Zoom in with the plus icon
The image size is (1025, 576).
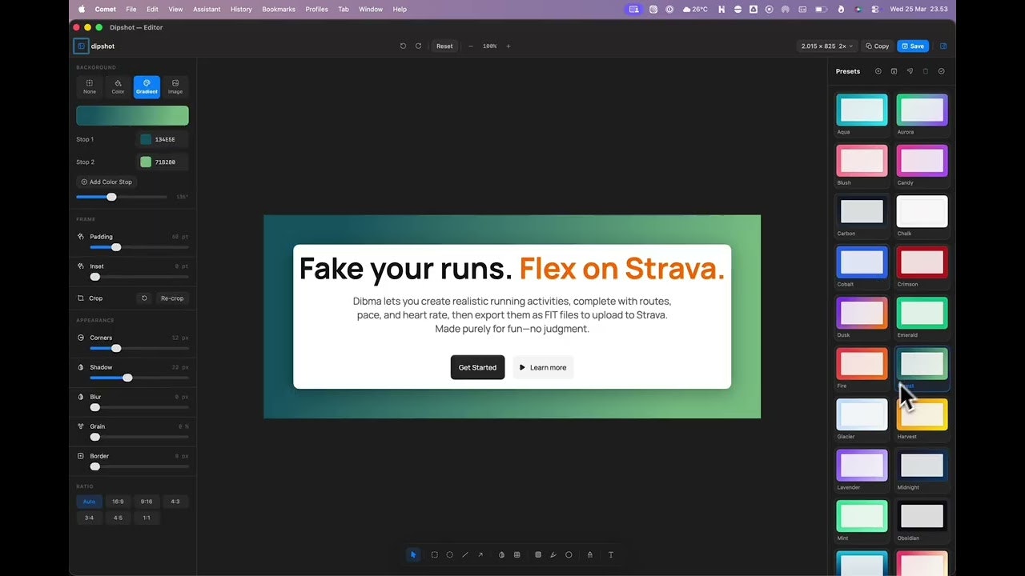[508, 46]
